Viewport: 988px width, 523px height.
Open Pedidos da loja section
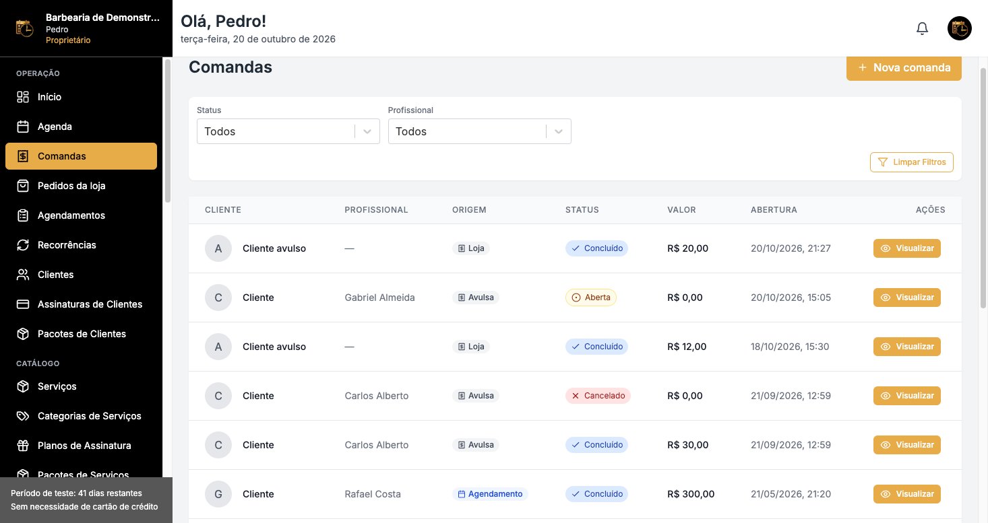(81, 186)
